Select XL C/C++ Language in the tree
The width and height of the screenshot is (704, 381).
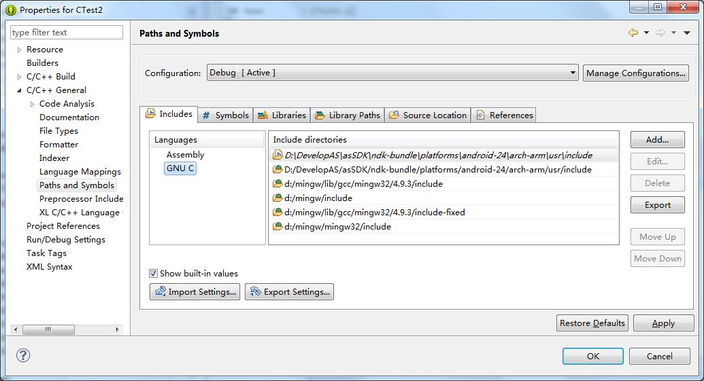(80, 213)
